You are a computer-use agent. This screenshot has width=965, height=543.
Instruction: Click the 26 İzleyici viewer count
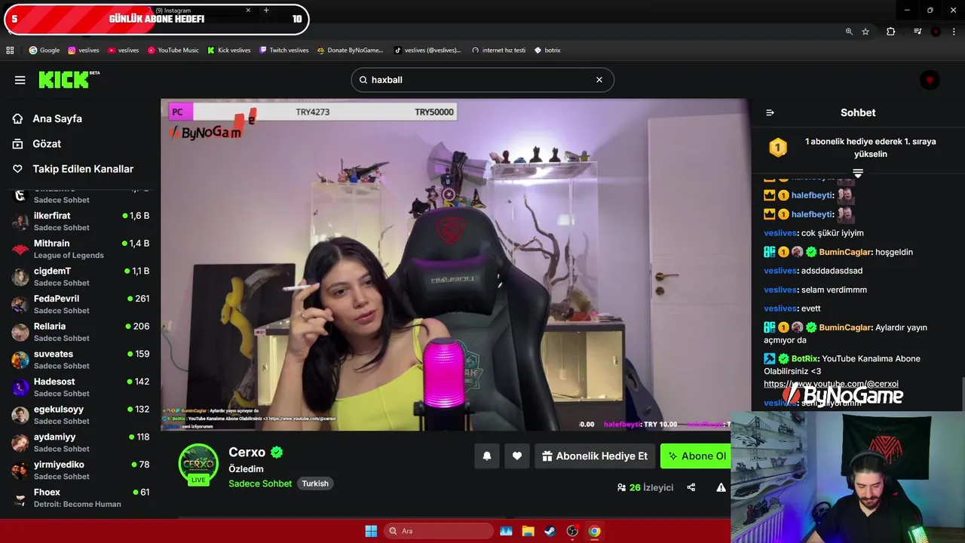[645, 487]
